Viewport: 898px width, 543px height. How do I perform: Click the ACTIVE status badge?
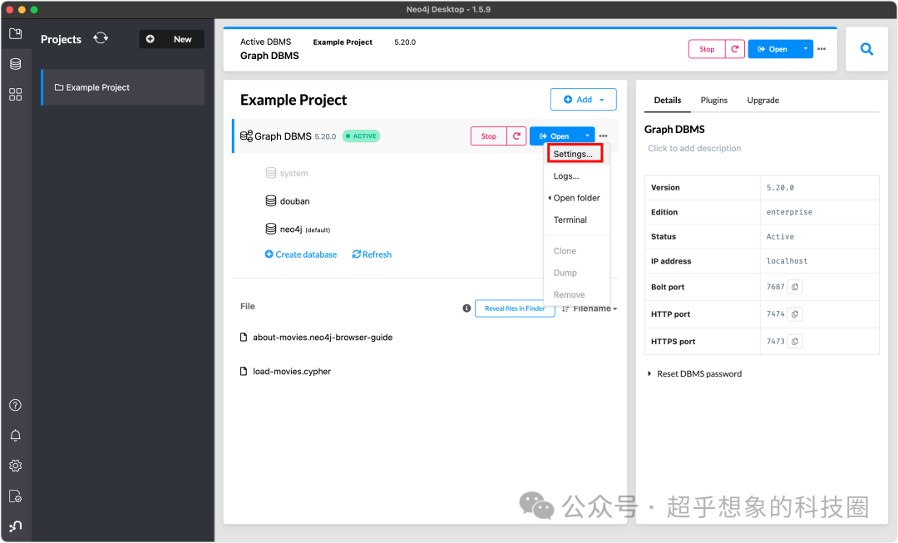point(362,136)
